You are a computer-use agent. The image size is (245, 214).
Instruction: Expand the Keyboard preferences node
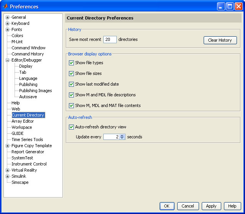point(7,23)
